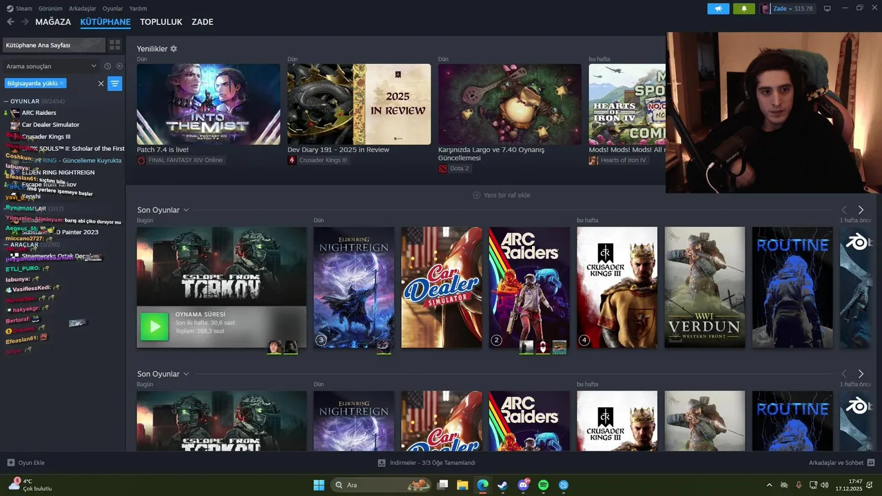
Task: Open the Görünüm menu
Action: coord(50,8)
